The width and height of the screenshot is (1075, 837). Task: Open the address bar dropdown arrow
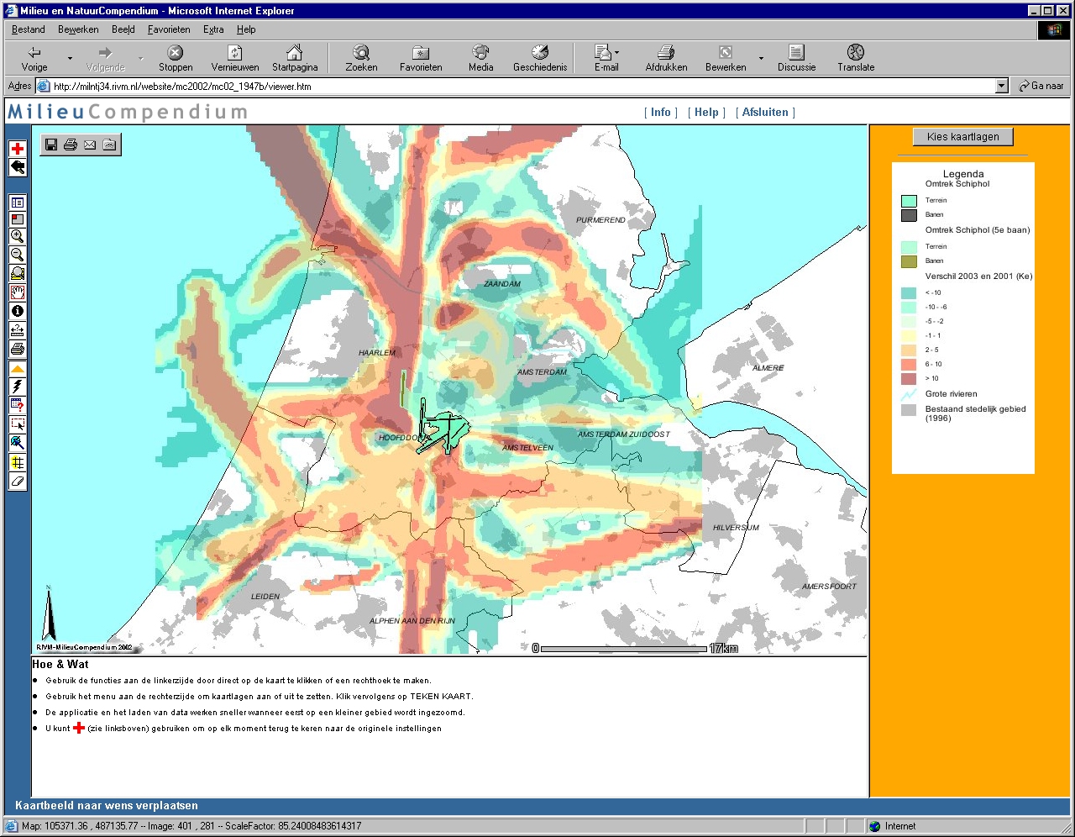coord(1001,86)
